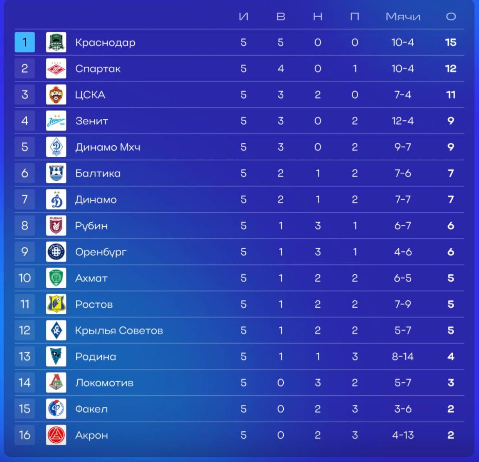Viewport: 479px width, 462px height.
Task: Click the highlighted position 1 badge
Action: 25,42
